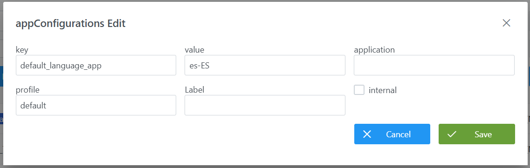Focus the key field containing default_language_app

[x=96, y=65]
